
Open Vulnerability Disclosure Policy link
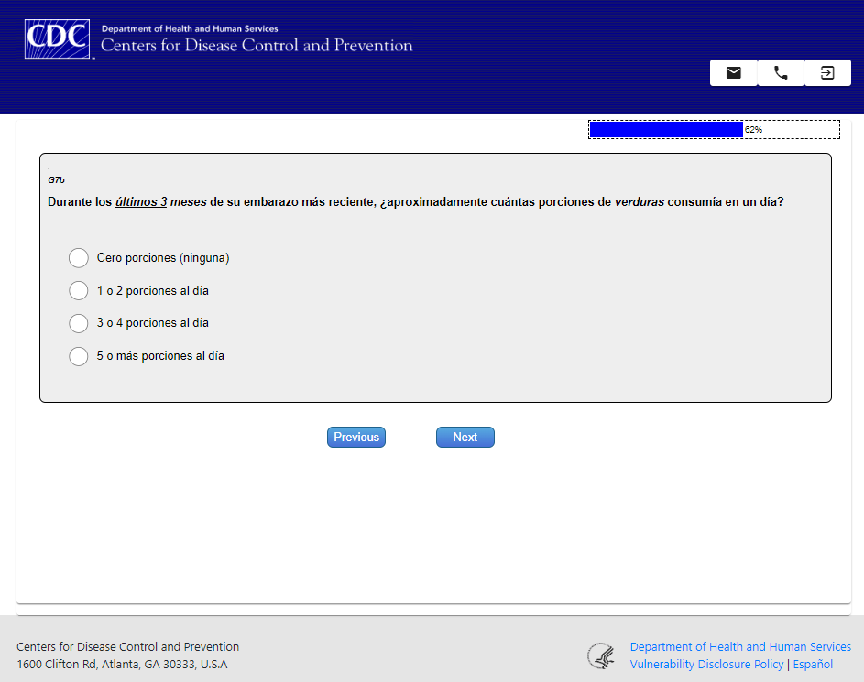pos(706,665)
